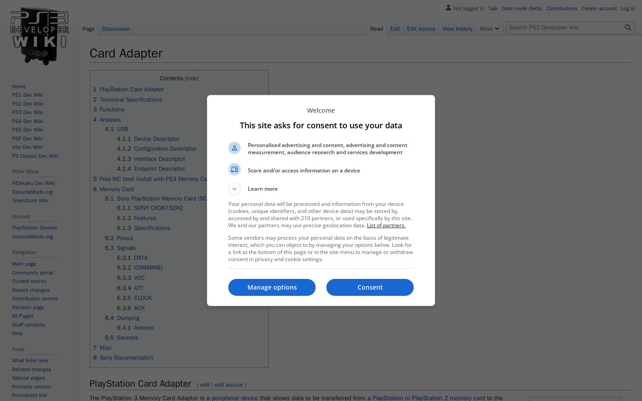Jump to PlayStation Card Adapter contents entry
This screenshot has width=642, height=401.
[x=132, y=90]
